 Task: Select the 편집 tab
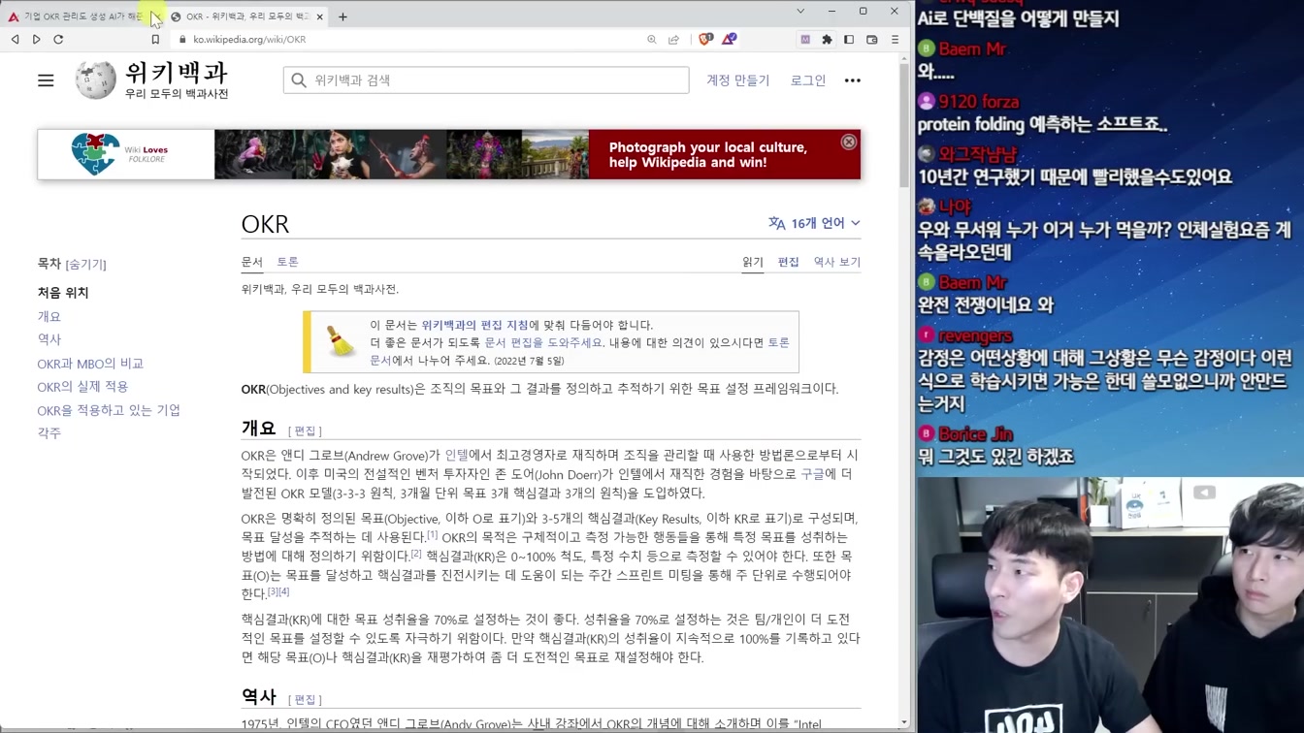(x=789, y=262)
